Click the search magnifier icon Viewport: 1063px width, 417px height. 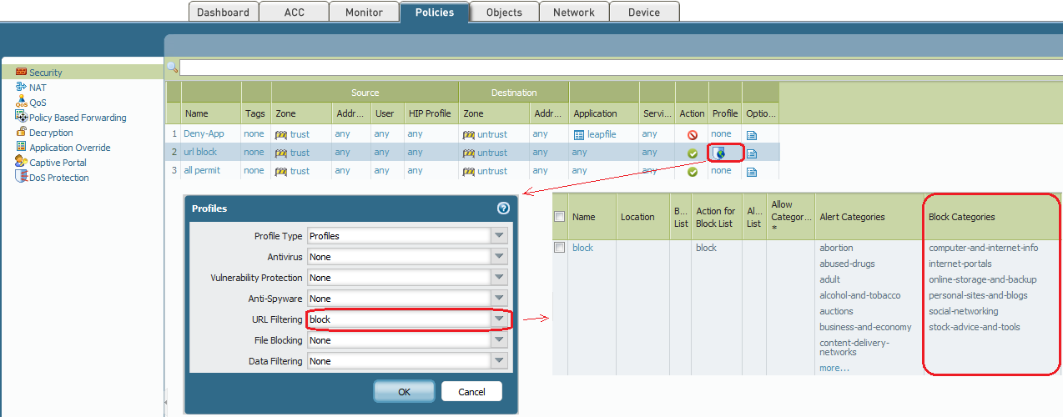[x=172, y=68]
